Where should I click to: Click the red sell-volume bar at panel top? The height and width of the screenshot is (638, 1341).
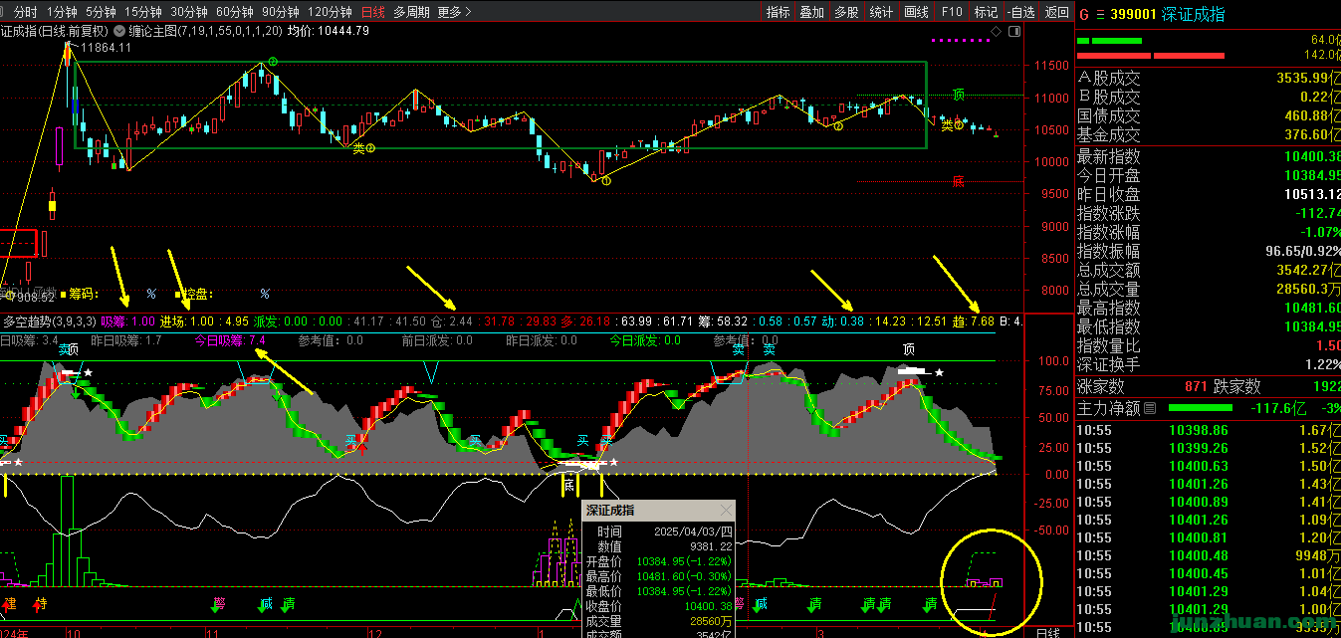(1152, 55)
